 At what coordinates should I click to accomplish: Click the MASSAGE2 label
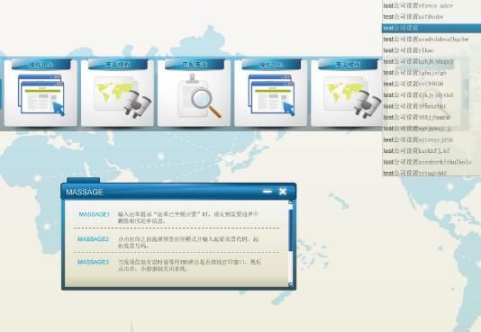pos(93,239)
